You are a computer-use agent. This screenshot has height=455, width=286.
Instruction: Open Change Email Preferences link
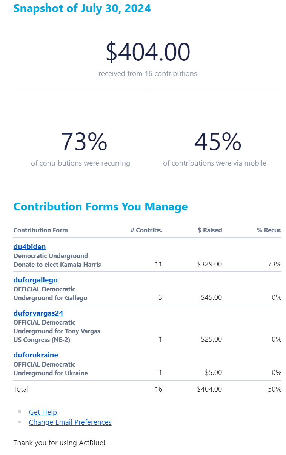tap(70, 422)
